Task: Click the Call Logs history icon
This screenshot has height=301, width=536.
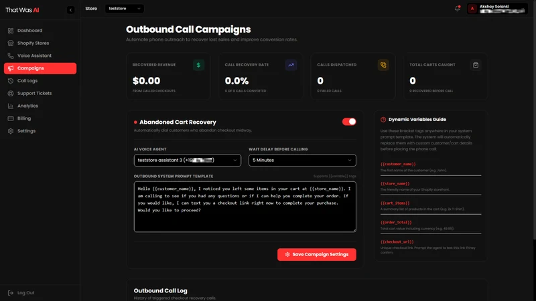Action: pos(11,81)
